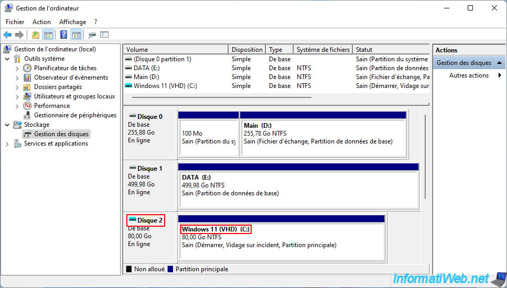Select the (Disque 0 partition 1) row
Image resolution: width=507 pixels, height=288 pixels.
coord(276,59)
